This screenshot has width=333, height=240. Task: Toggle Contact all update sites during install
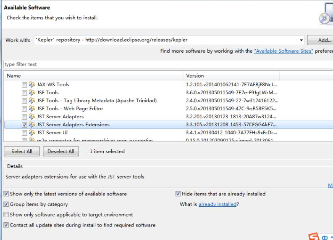[6, 225]
